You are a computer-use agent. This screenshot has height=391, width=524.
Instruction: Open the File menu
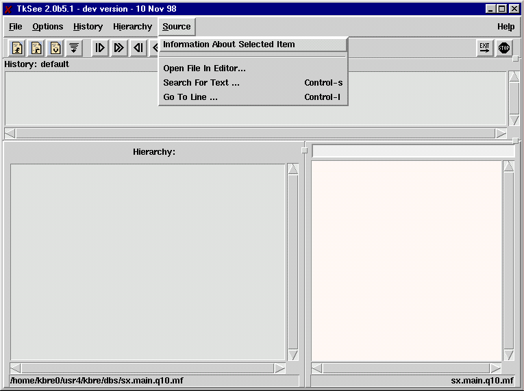15,27
